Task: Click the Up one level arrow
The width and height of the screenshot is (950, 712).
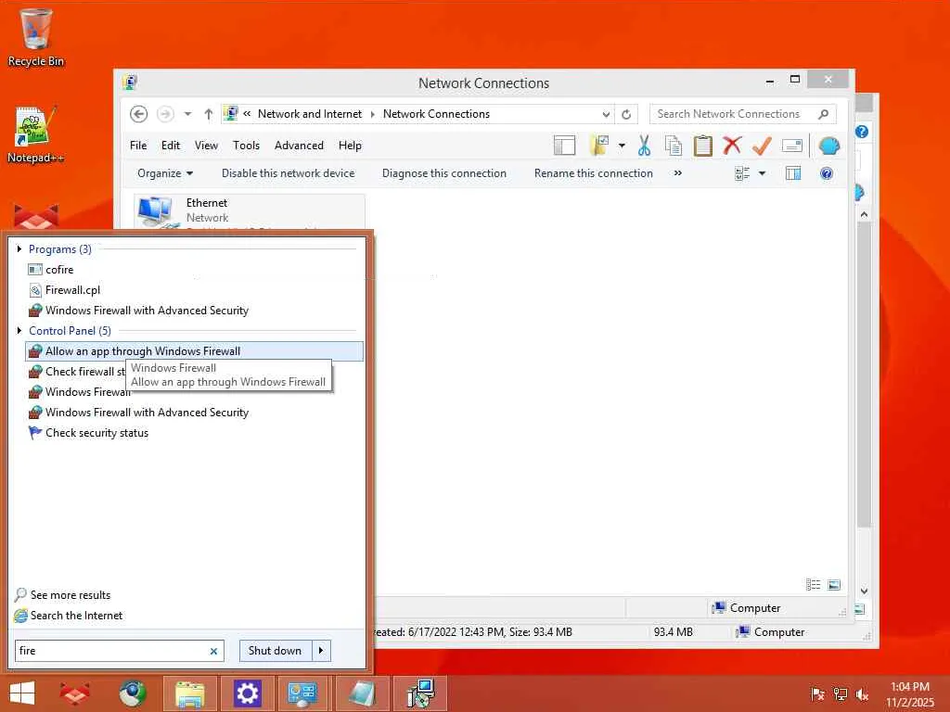Action: [209, 114]
